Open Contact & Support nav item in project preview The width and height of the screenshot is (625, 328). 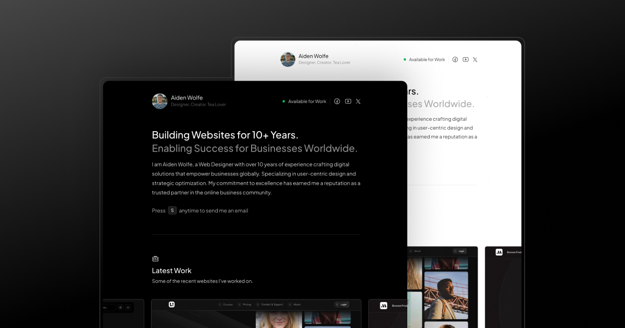(x=270, y=305)
